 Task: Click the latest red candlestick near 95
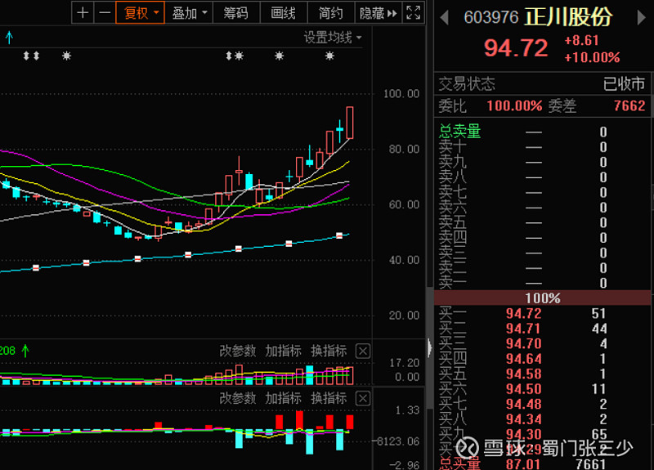point(350,123)
